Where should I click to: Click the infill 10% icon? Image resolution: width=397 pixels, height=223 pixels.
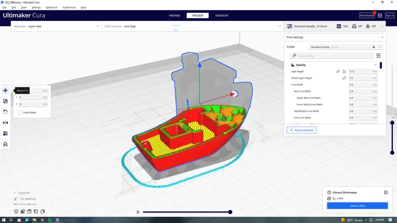pos(339,26)
